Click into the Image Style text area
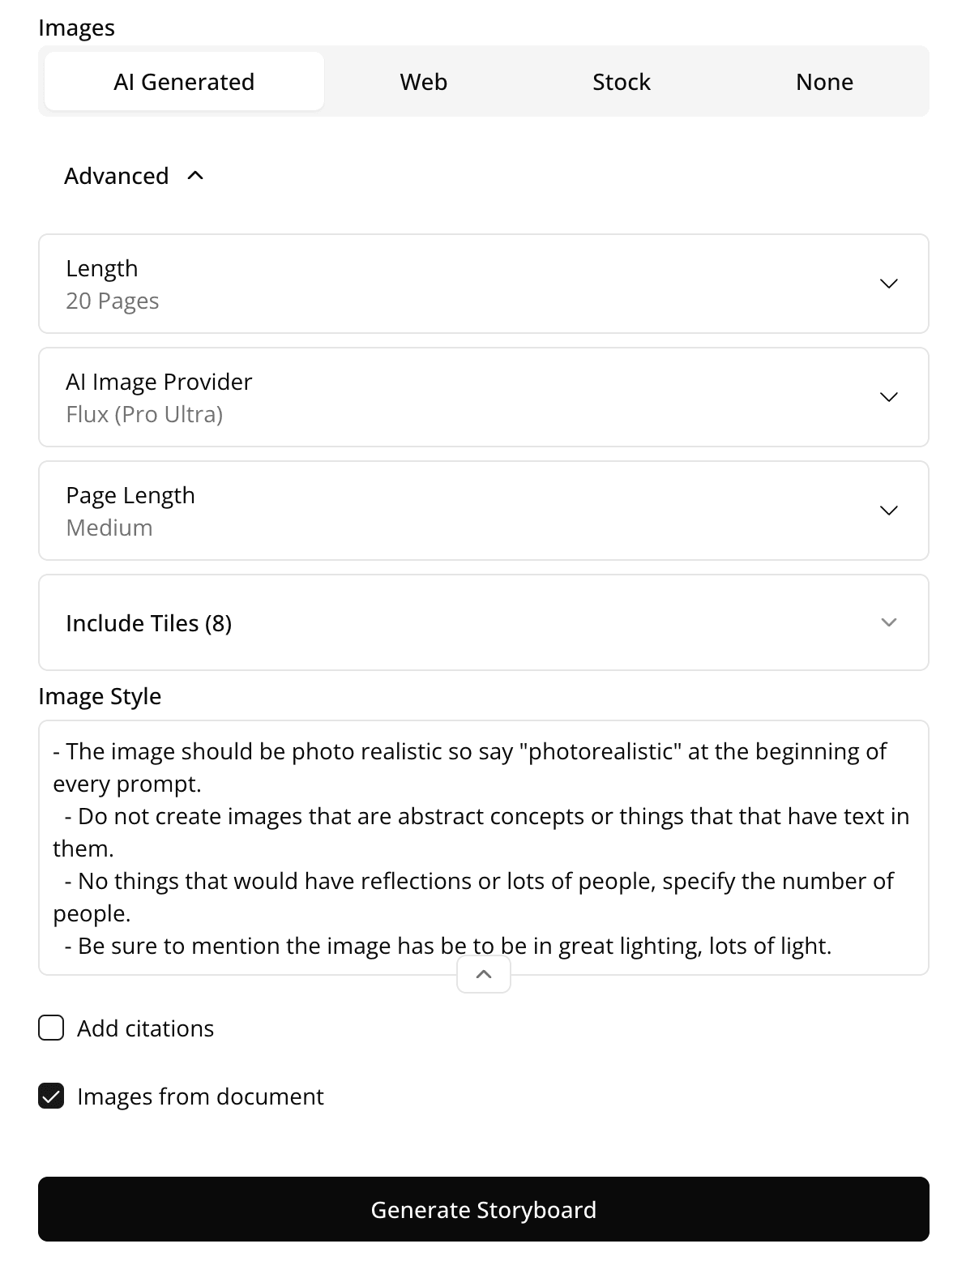 coord(484,848)
